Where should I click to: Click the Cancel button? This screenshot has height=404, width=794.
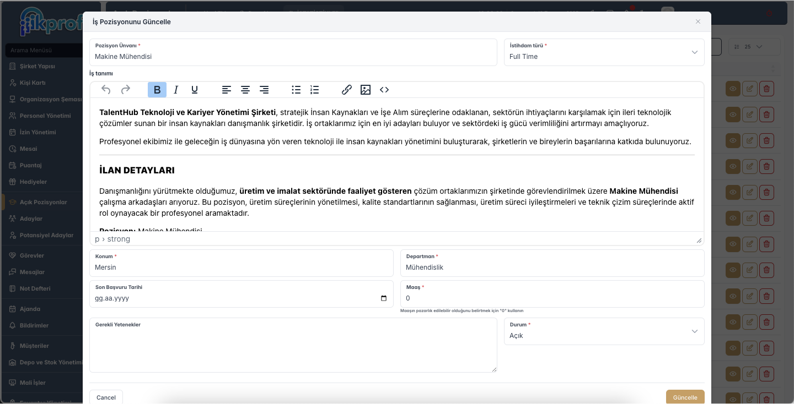pyautogui.click(x=106, y=397)
